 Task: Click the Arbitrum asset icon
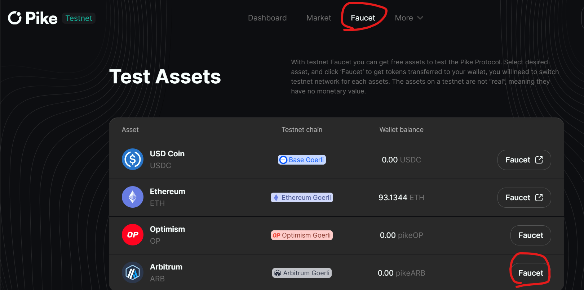point(133,272)
